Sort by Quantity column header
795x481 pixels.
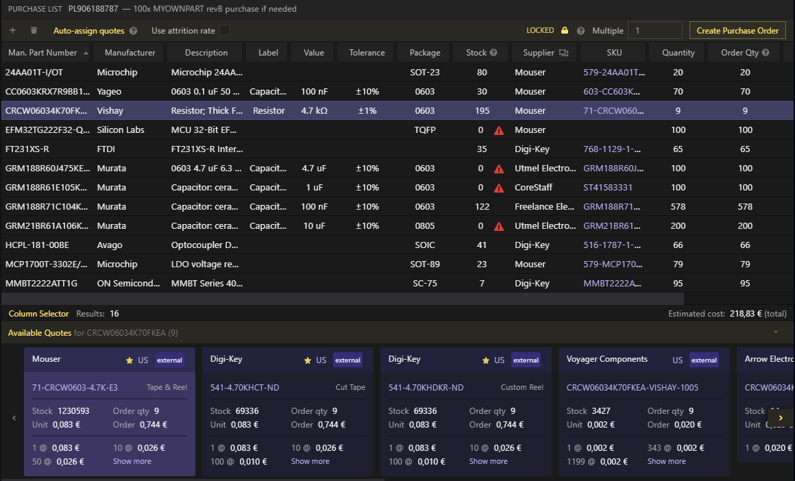click(x=678, y=53)
